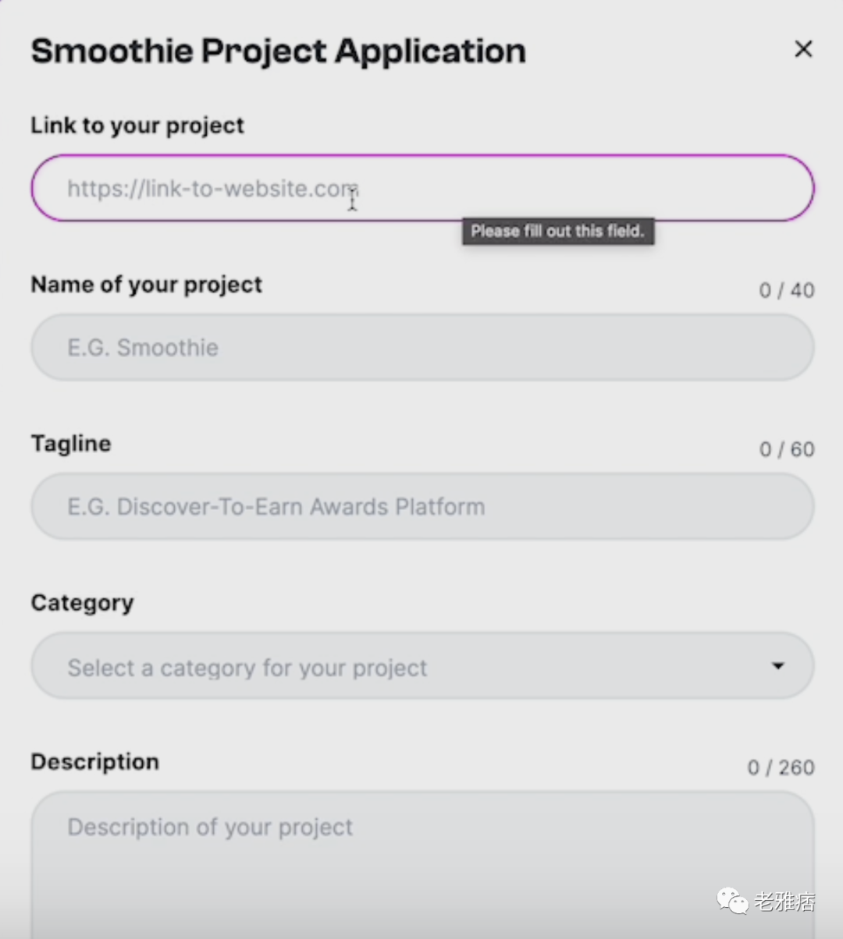Click the "Name of your project" label
The image size is (843, 939).
pyautogui.click(x=146, y=285)
